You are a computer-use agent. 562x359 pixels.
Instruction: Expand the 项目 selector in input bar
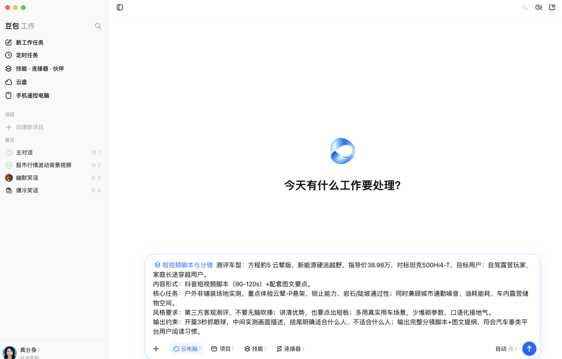(x=223, y=349)
